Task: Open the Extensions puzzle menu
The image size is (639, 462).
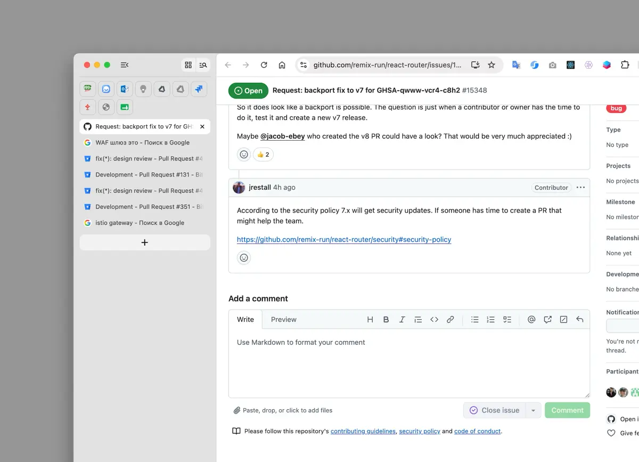Action: click(x=625, y=65)
